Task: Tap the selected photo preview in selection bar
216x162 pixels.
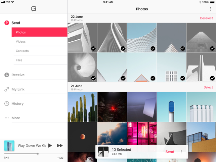Action: point(103,152)
